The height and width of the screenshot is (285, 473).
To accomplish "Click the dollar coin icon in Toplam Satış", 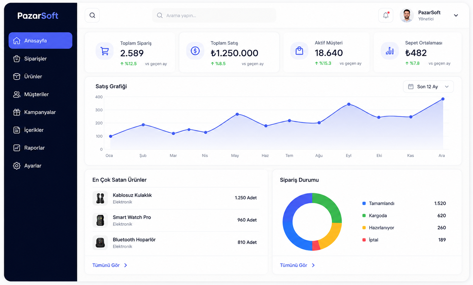I will (x=195, y=51).
